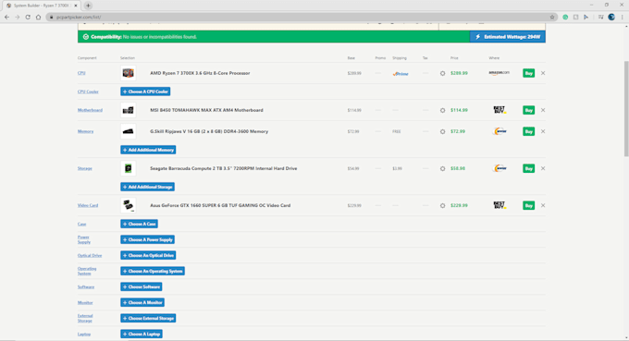Choose A Monitor

point(142,302)
